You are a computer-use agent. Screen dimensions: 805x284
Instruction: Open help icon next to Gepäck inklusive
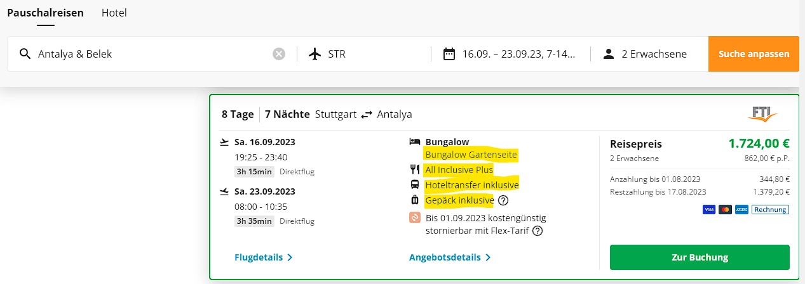point(503,201)
